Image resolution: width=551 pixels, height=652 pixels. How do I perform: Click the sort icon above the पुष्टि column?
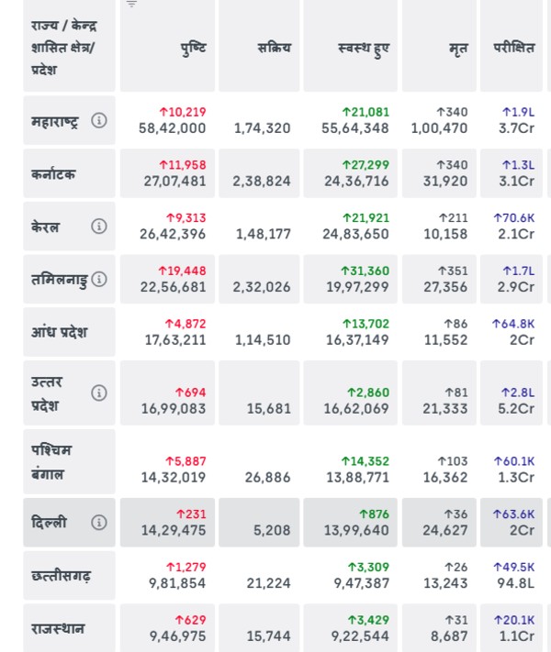tap(132, 4)
